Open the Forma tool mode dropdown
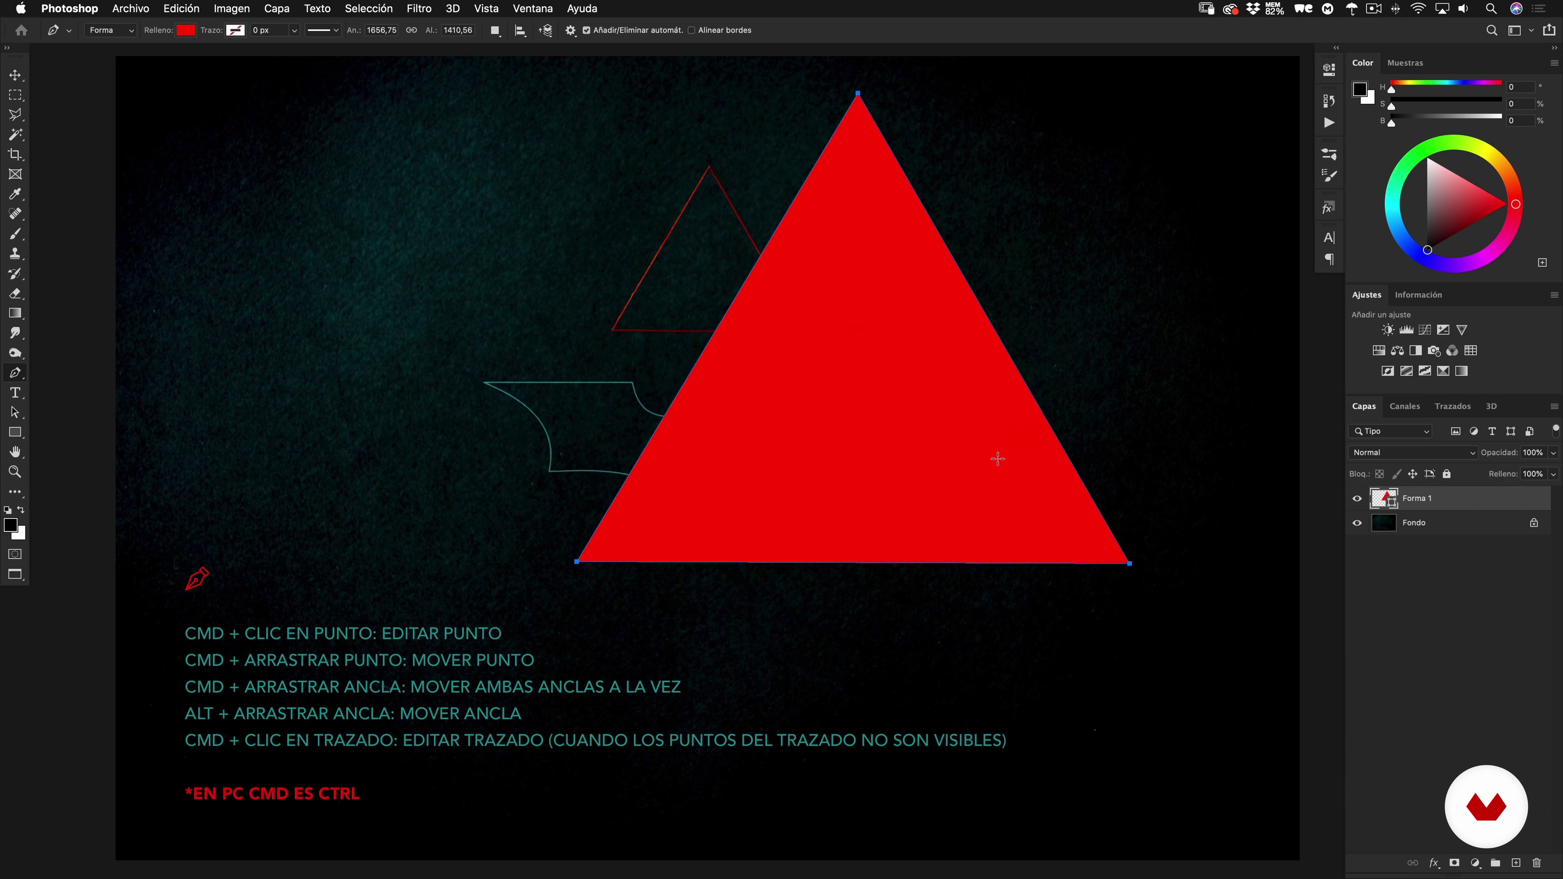Image resolution: width=1563 pixels, height=879 pixels. (111, 31)
